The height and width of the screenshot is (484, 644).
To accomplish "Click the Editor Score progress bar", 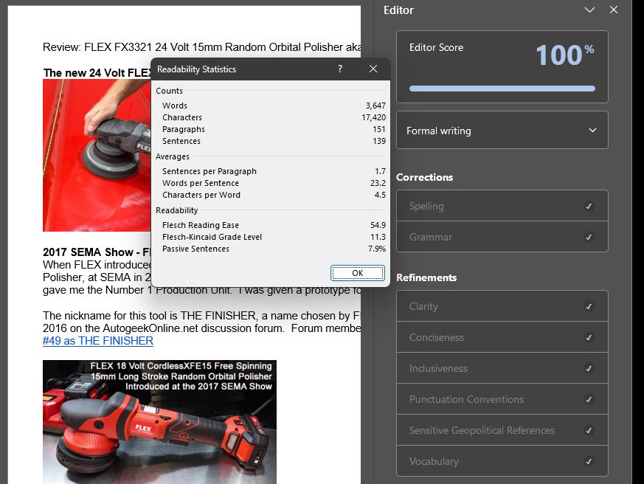I will (x=502, y=89).
